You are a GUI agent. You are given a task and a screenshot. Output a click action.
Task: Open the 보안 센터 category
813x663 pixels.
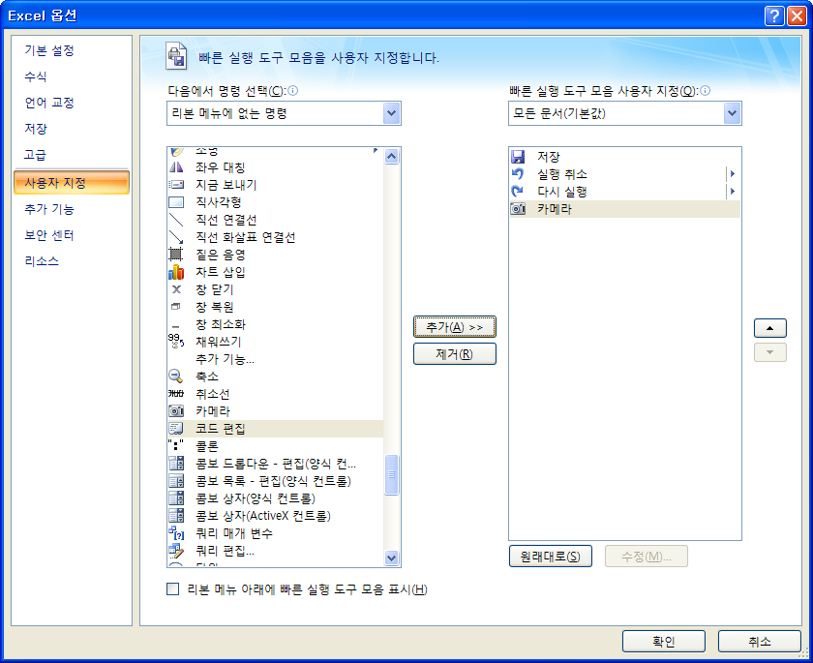coord(72,235)
